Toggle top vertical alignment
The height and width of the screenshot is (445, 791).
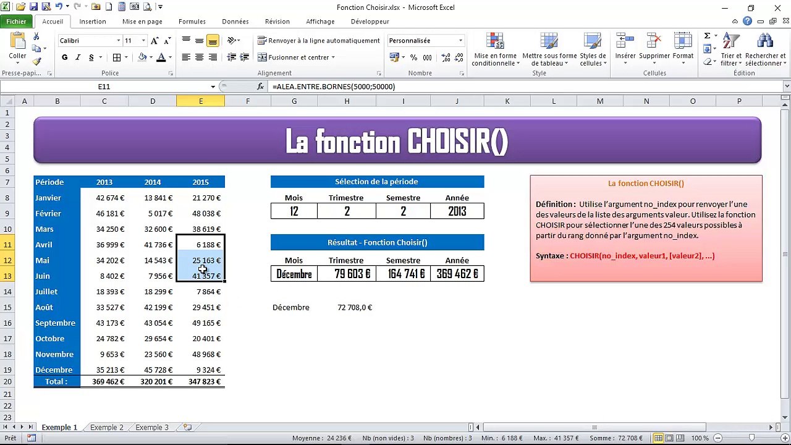click(x=186, y=41)
